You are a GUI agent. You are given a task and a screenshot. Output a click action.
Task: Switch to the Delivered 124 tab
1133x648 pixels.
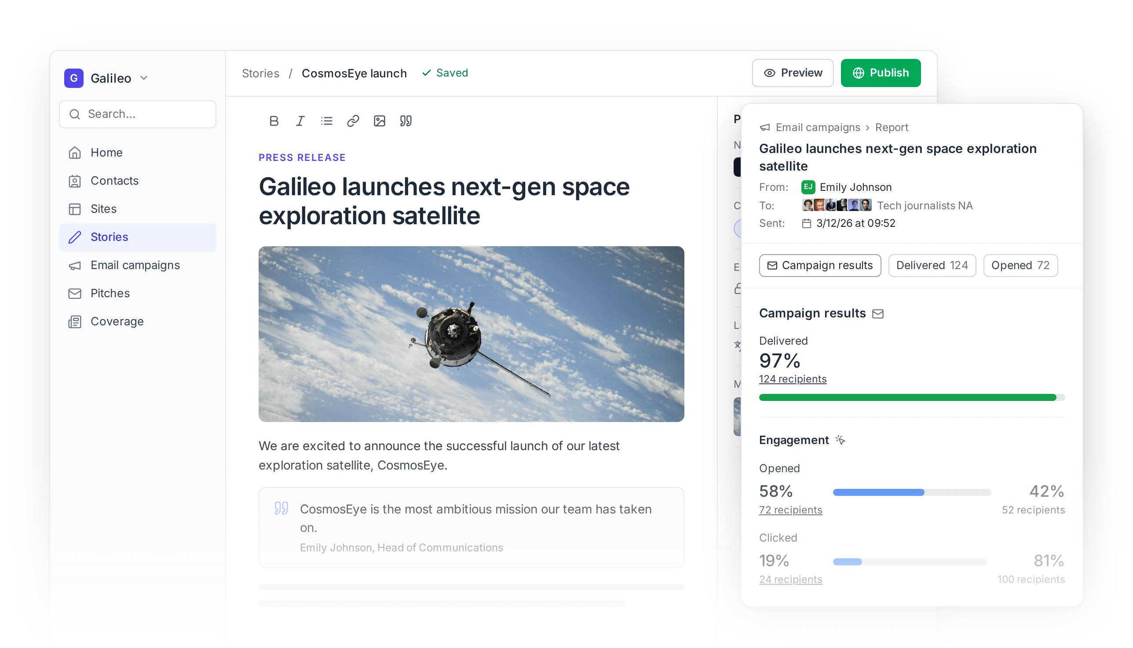pos(932,266)
